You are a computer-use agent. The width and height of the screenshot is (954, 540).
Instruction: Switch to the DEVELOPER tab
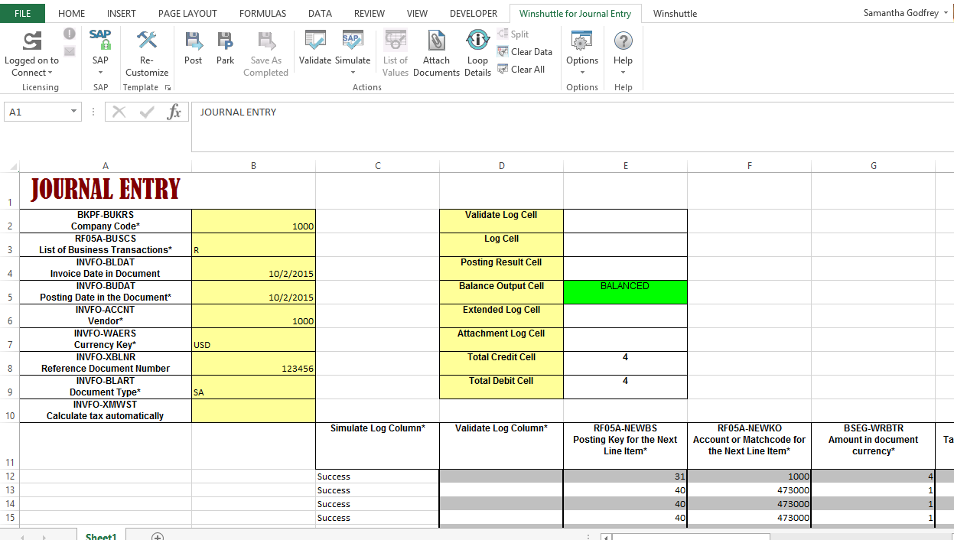pyautogui.click(x=474, y=13)
